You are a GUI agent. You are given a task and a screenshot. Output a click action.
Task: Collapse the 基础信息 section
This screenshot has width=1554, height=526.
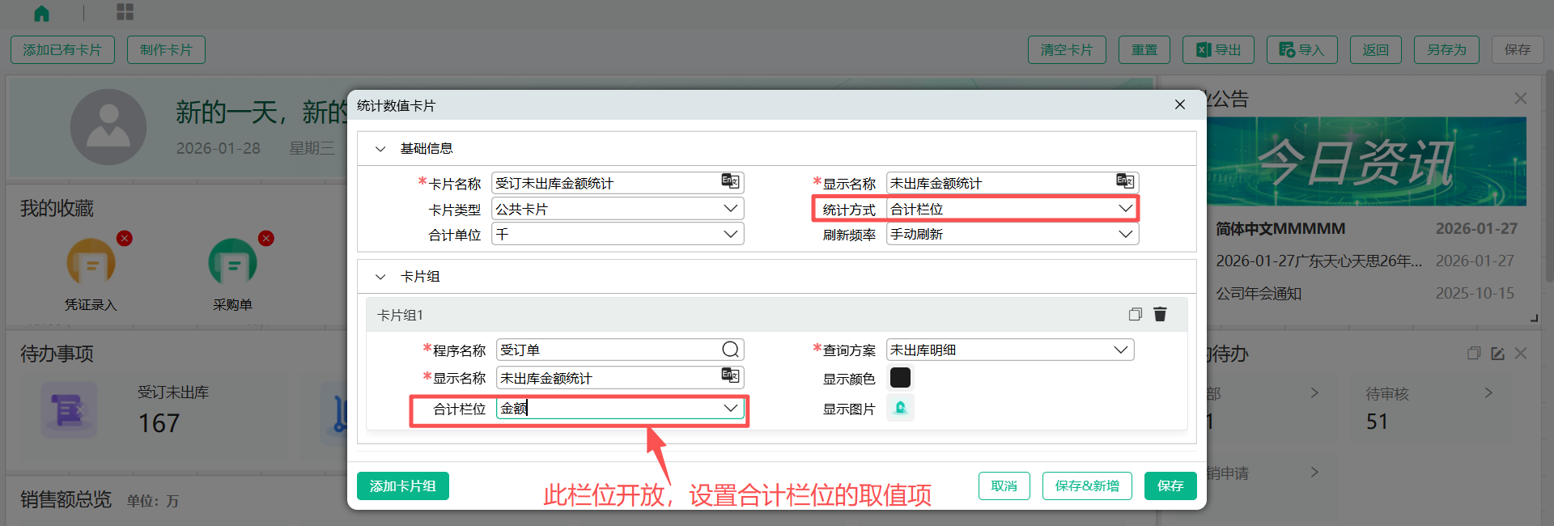pyautogui.click(x=380, y=149)
